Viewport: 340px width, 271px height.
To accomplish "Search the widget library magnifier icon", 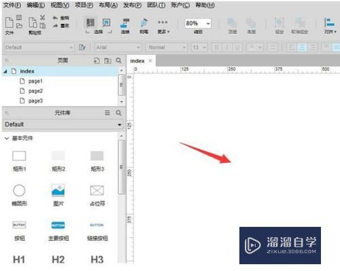I will pyautogui.click(x=118, y=113).
